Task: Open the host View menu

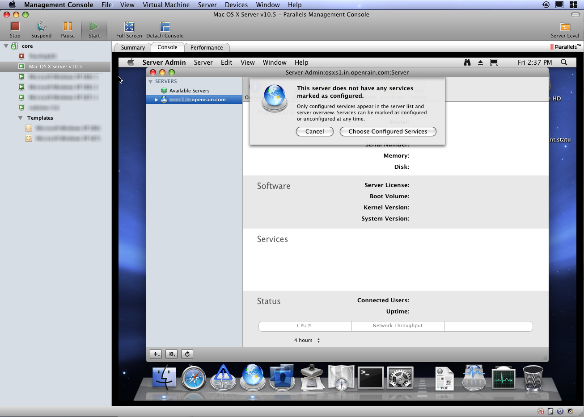Action: [x=127, y=5]
